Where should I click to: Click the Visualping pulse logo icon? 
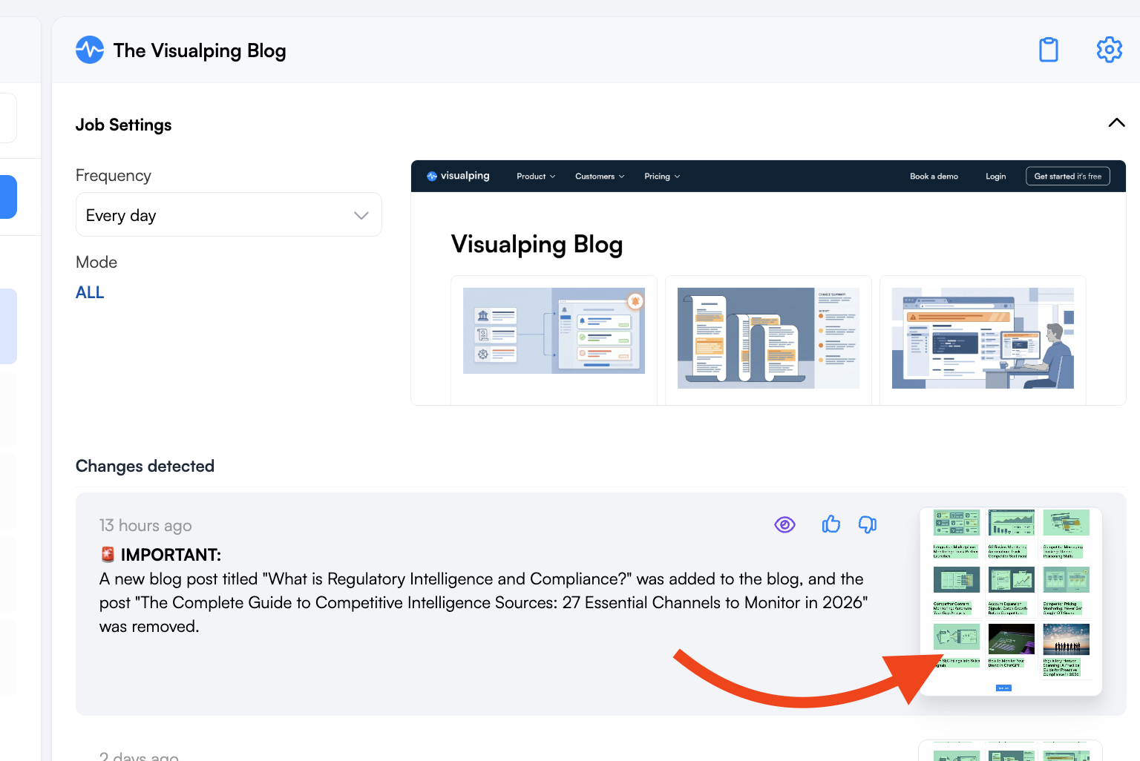tap(90, 50)
